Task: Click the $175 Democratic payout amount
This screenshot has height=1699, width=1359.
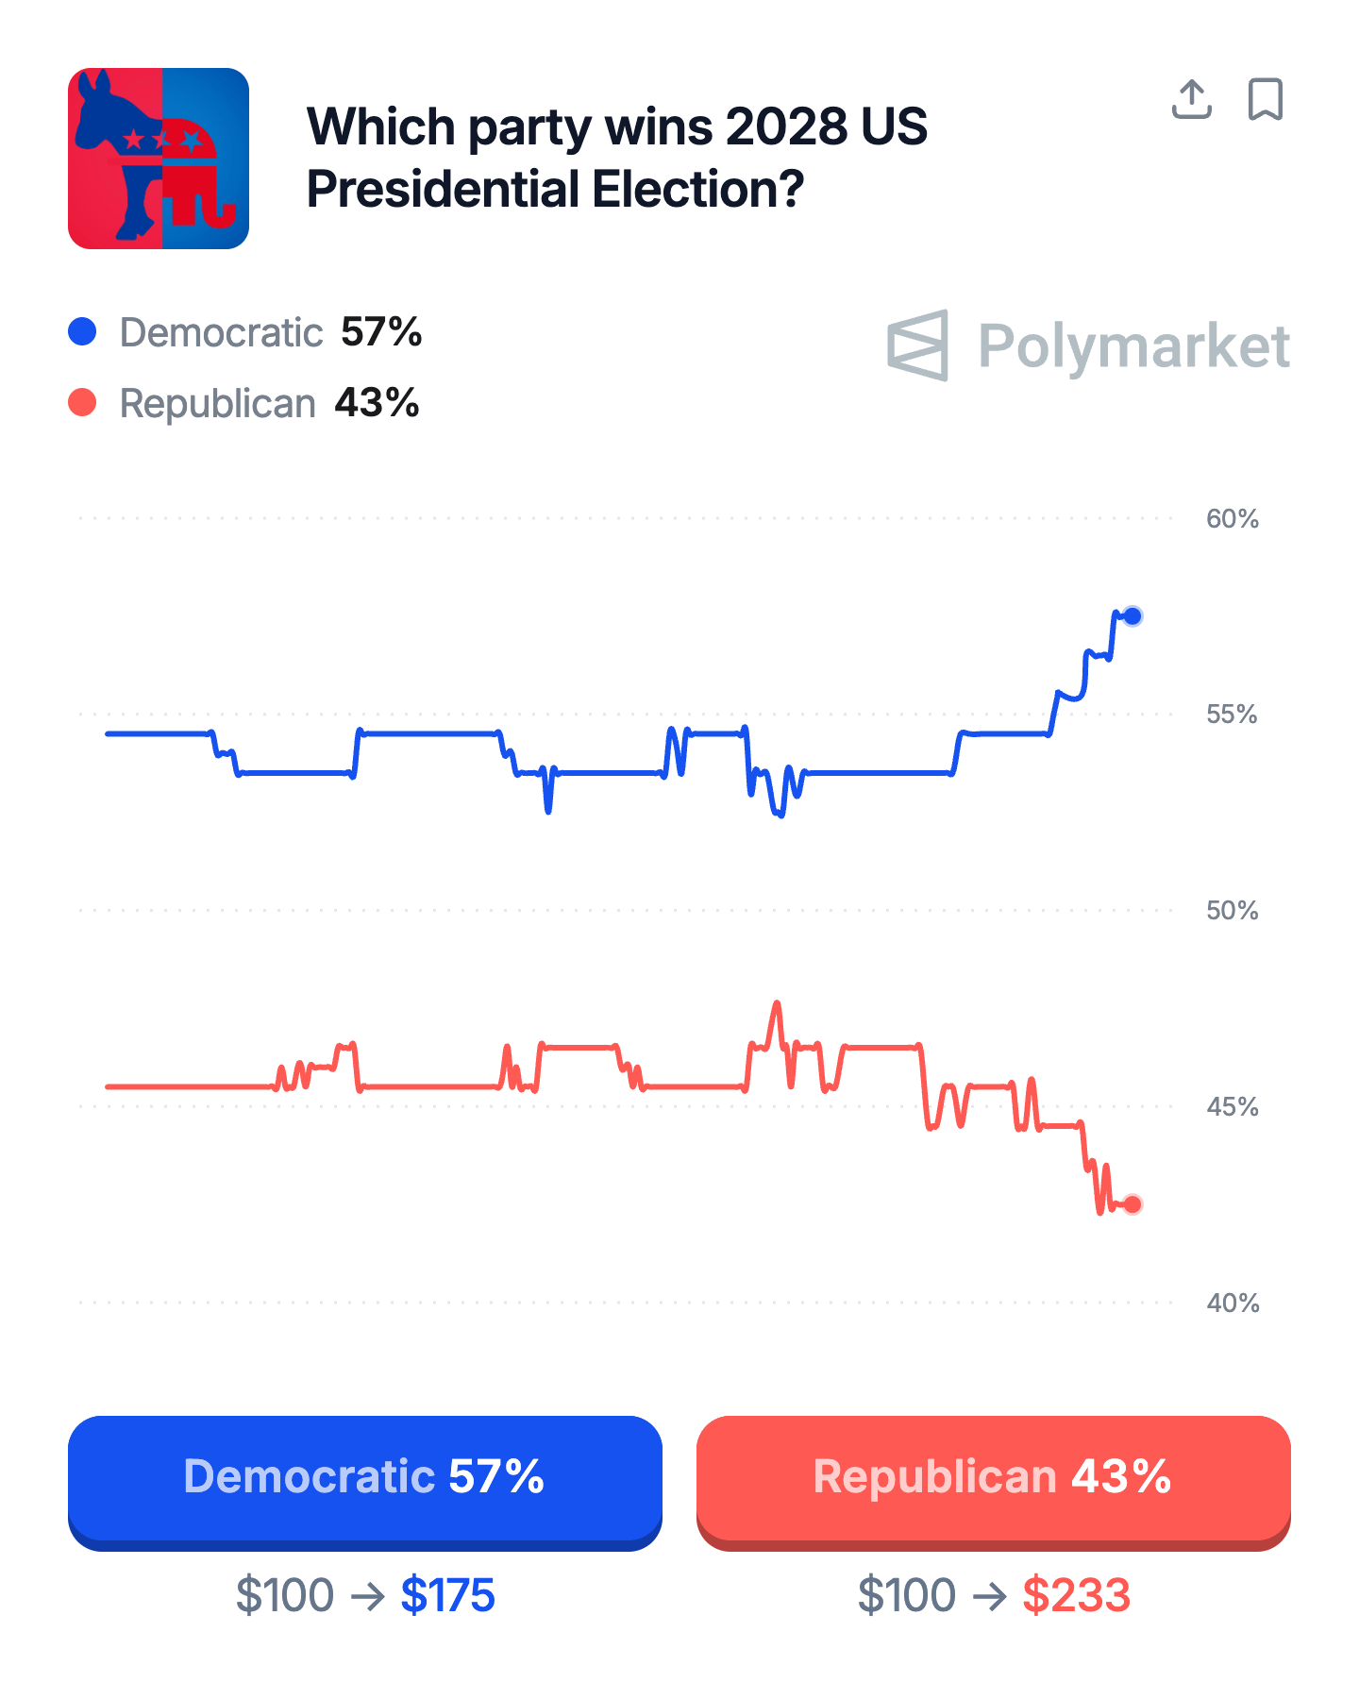Action: (x=447, y=1595)
